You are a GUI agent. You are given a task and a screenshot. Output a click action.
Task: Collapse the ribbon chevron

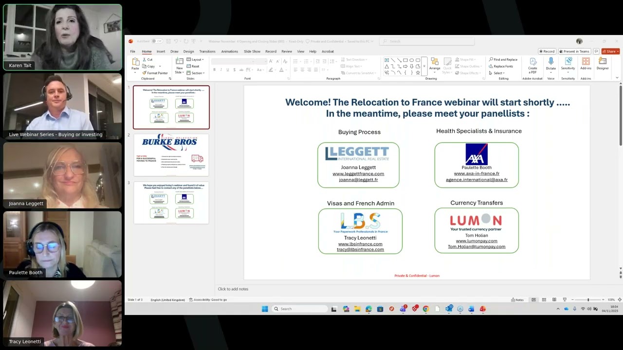click(617, 78)
